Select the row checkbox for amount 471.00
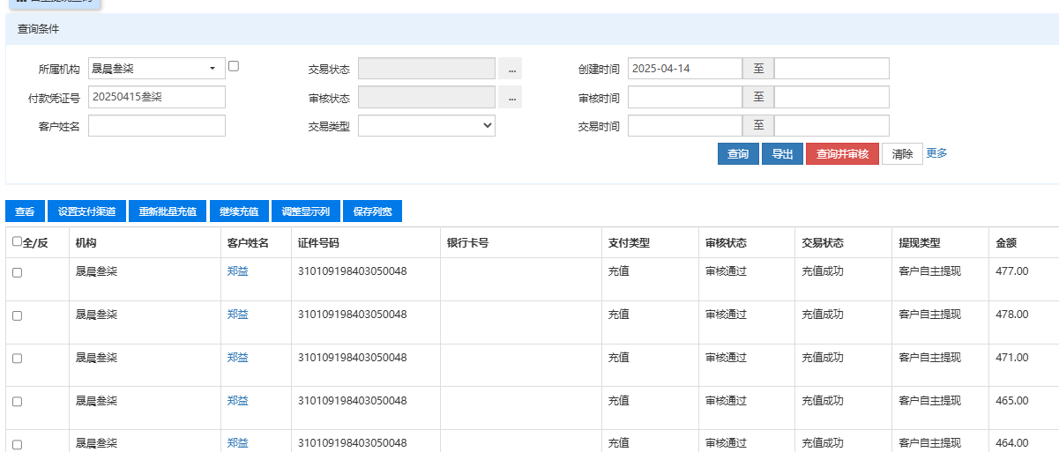Image resolution: width=1059 pixels, height=452 pixels. [x=17, y=359]
